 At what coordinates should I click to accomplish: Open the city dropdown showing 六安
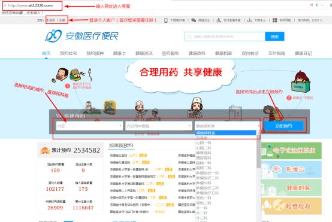point(89,126)
